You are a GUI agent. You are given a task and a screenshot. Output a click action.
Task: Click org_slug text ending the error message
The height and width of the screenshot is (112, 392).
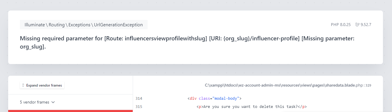[x=32, y=47]
